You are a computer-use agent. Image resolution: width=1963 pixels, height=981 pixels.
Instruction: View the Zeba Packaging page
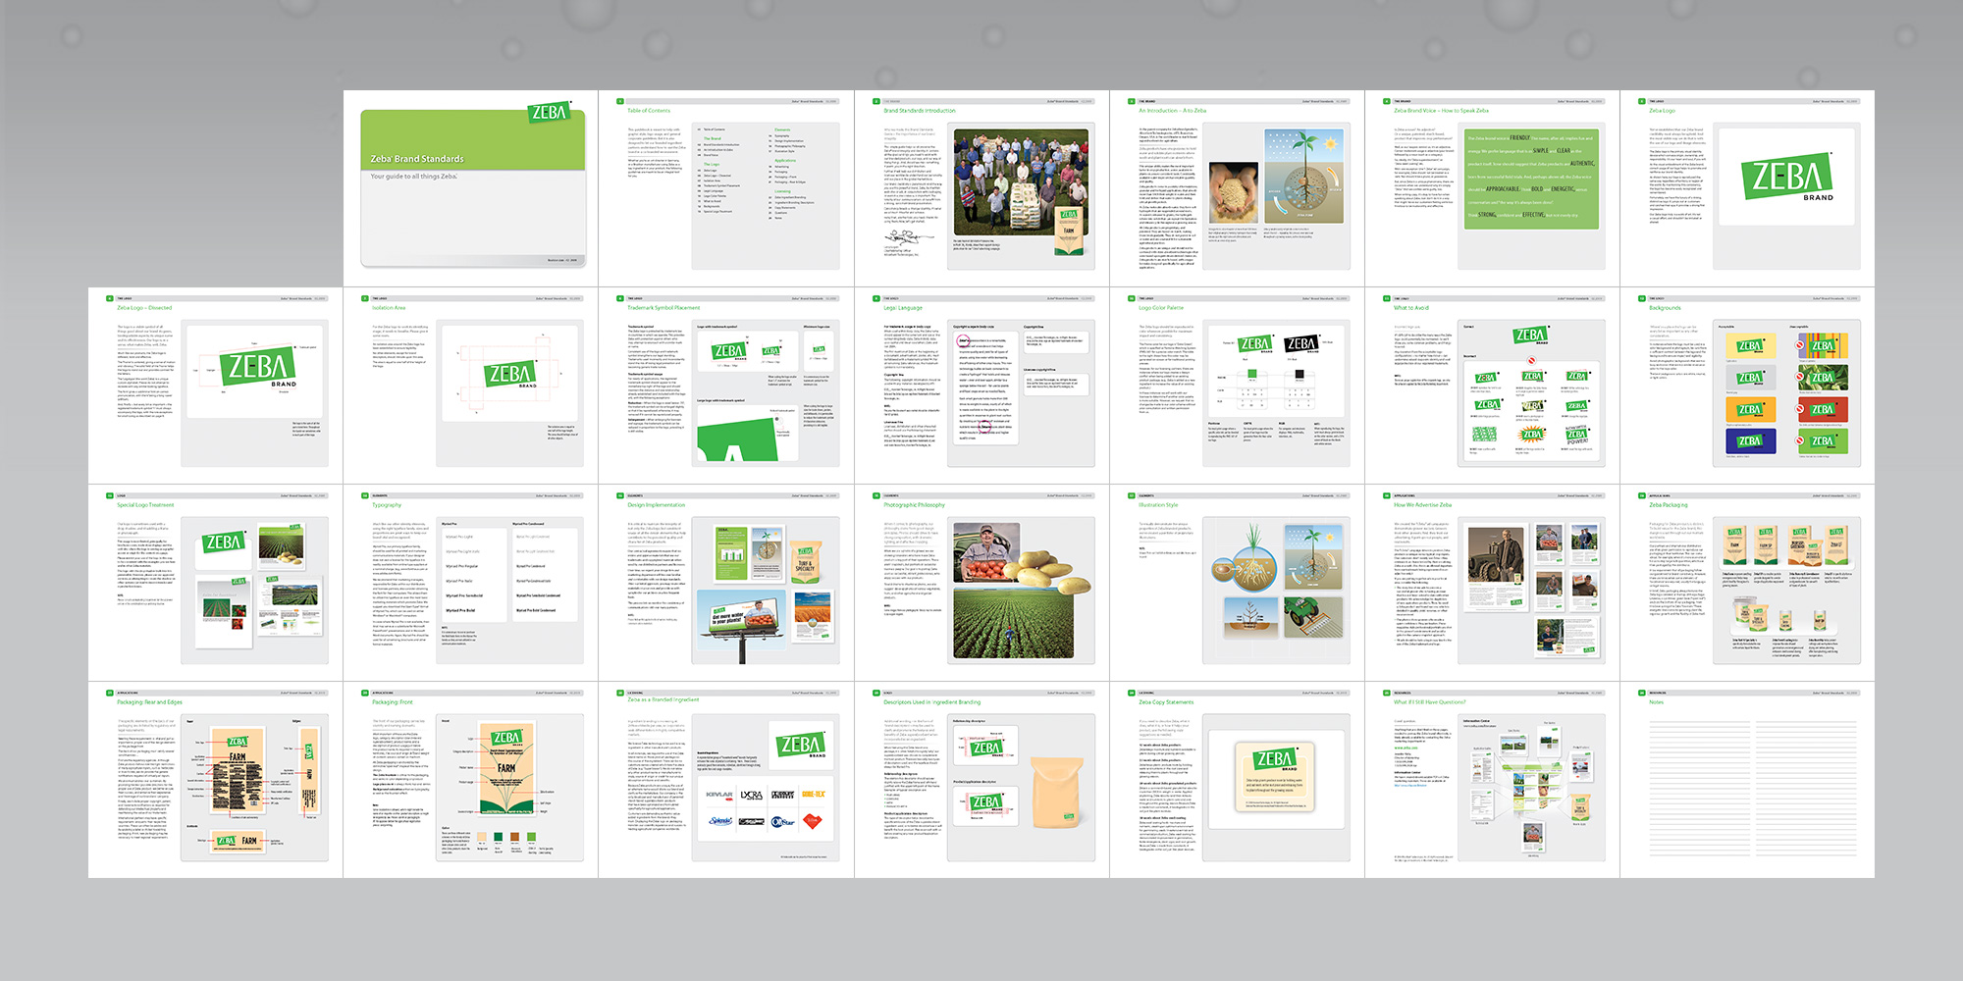click(1747, 583)
